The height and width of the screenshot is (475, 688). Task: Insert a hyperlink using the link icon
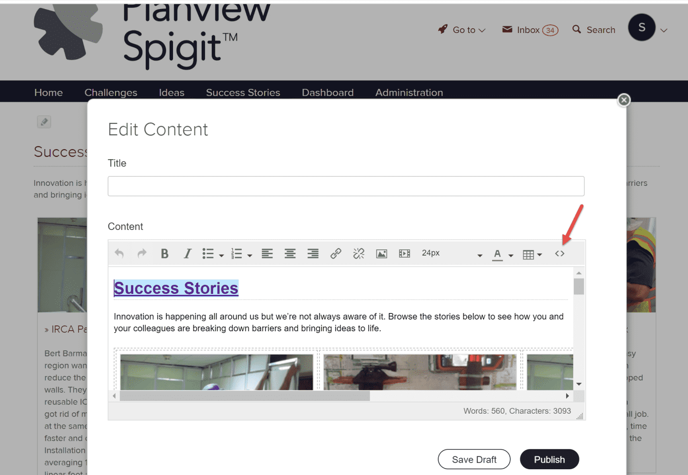coord(336,254)
